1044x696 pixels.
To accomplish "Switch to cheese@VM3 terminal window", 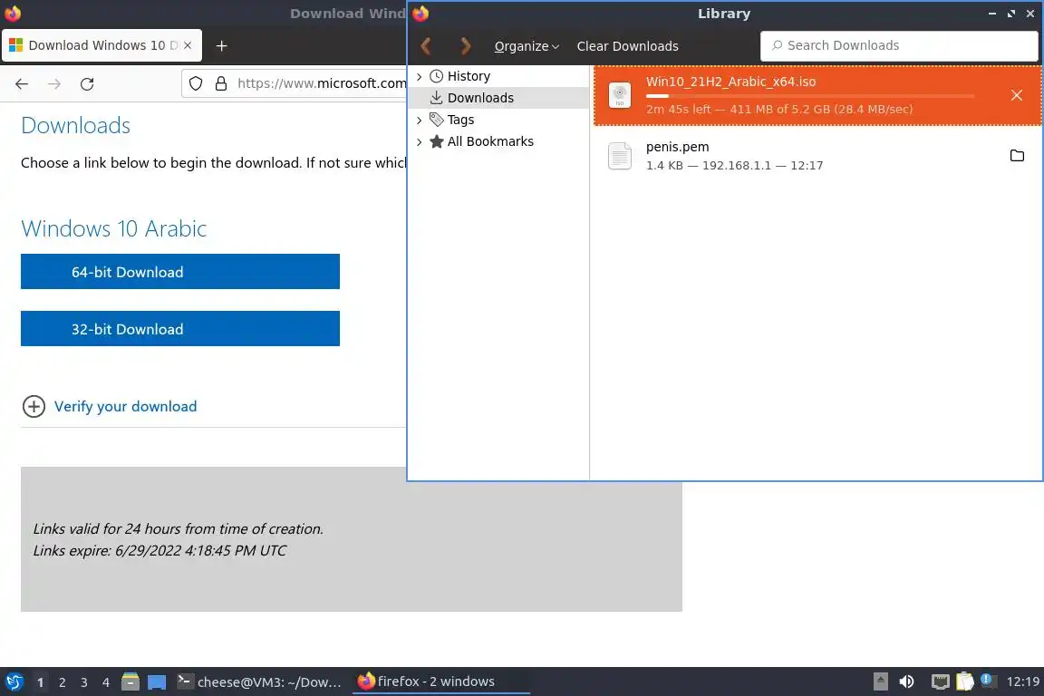I will coord(259,681).
